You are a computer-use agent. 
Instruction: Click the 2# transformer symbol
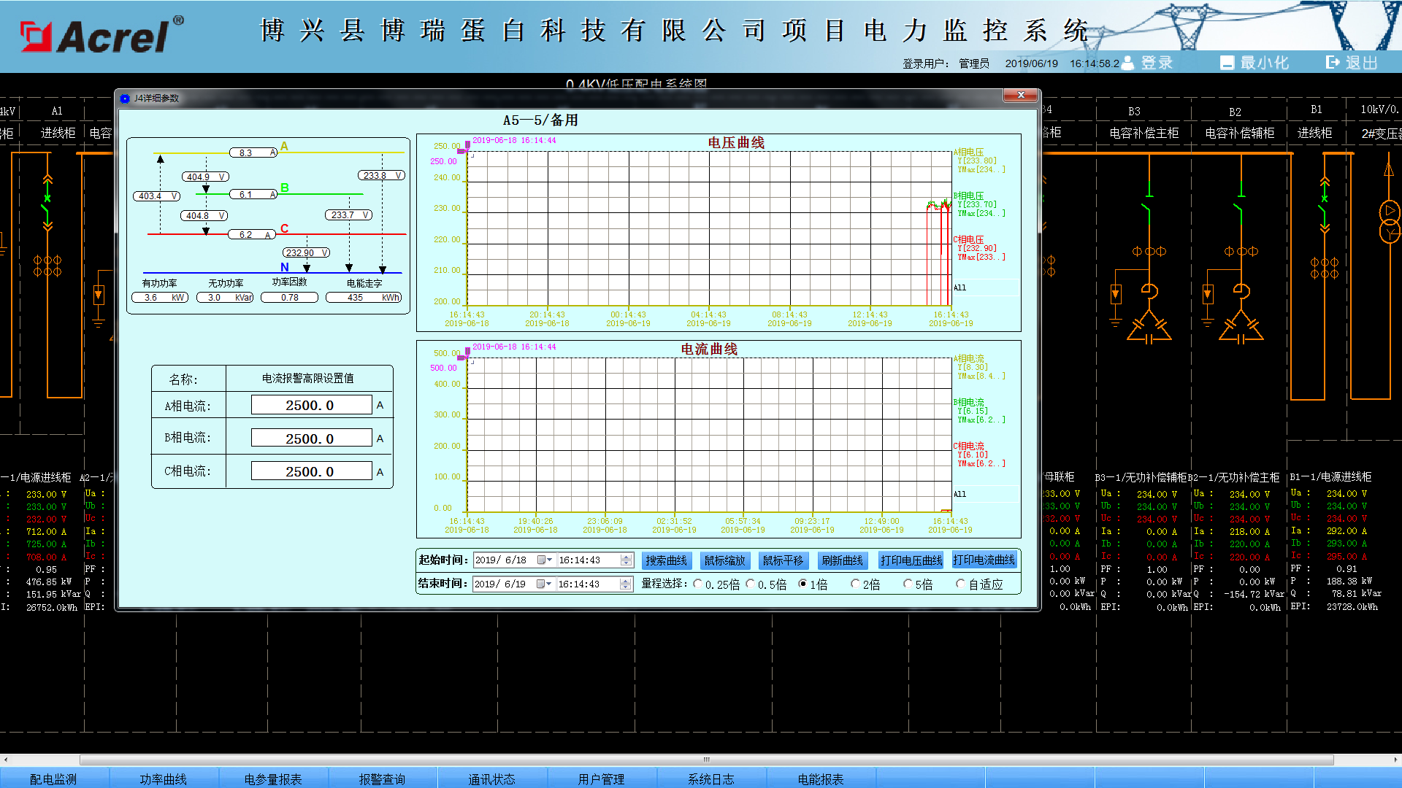pos(1389,222)
